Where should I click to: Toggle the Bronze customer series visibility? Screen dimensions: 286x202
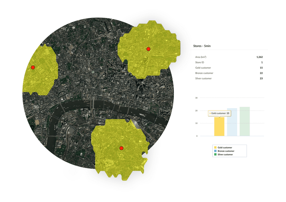(226, 151)
